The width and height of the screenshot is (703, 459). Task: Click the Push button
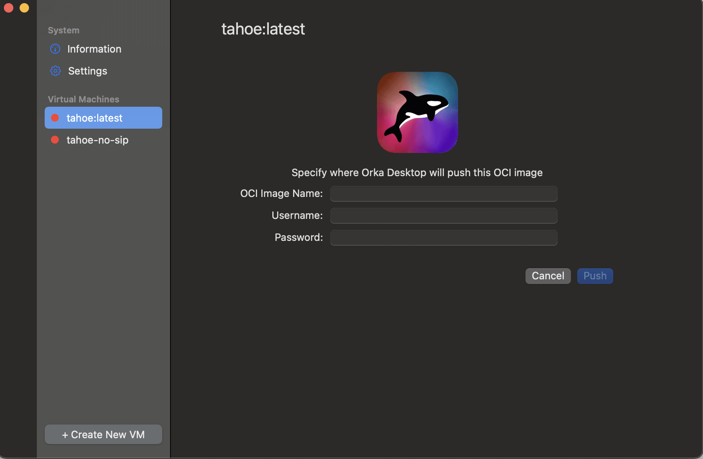click(x=595, y=276)
